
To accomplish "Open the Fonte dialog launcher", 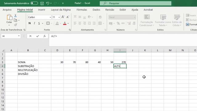I will [x=70, y=30].
